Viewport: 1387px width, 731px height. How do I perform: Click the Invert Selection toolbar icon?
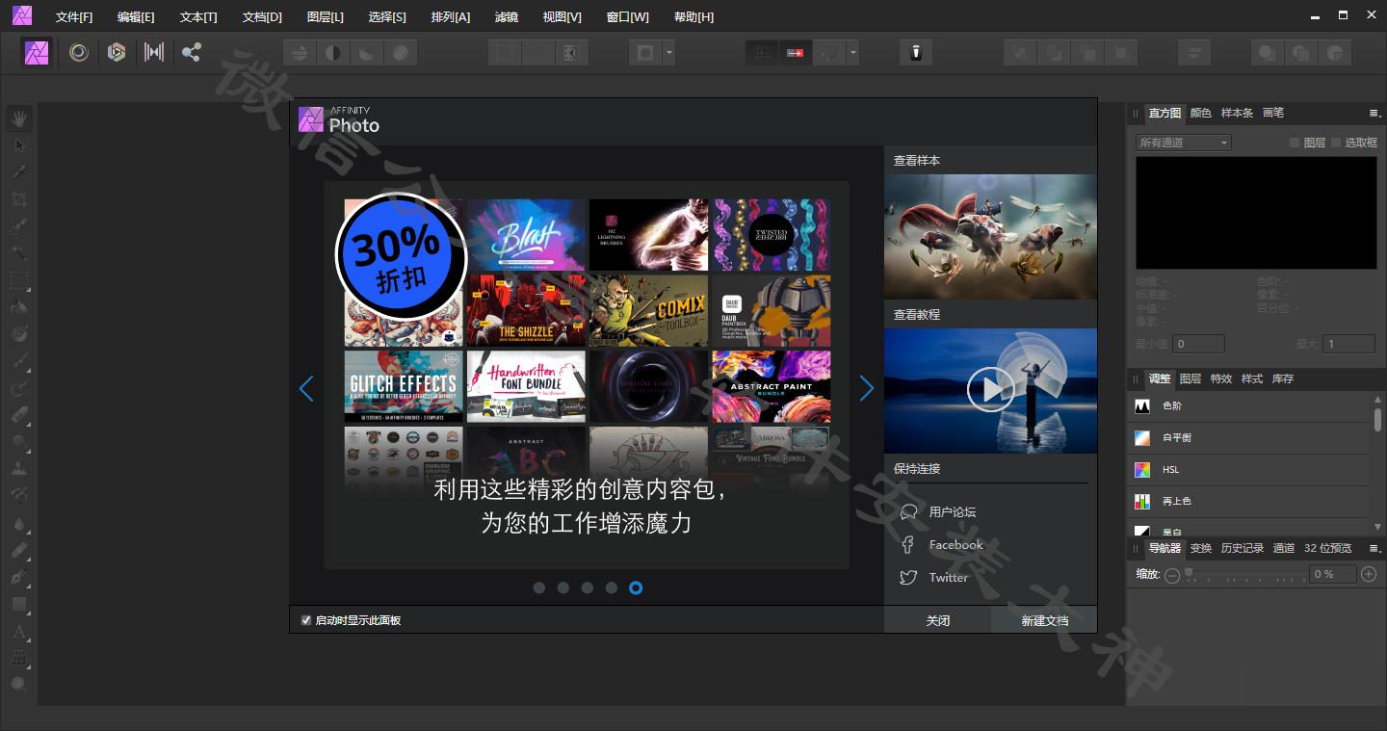point(571,53)
